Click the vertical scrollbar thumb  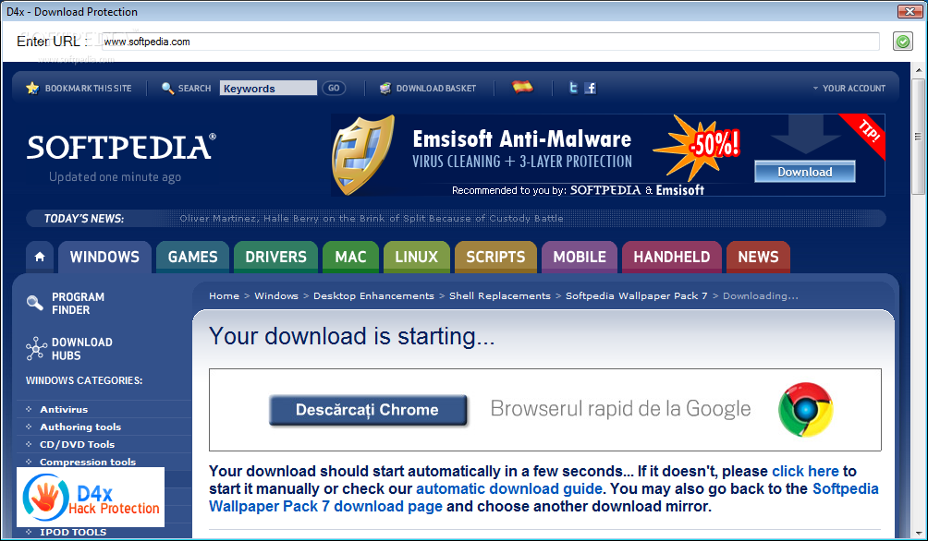(918, 136)
